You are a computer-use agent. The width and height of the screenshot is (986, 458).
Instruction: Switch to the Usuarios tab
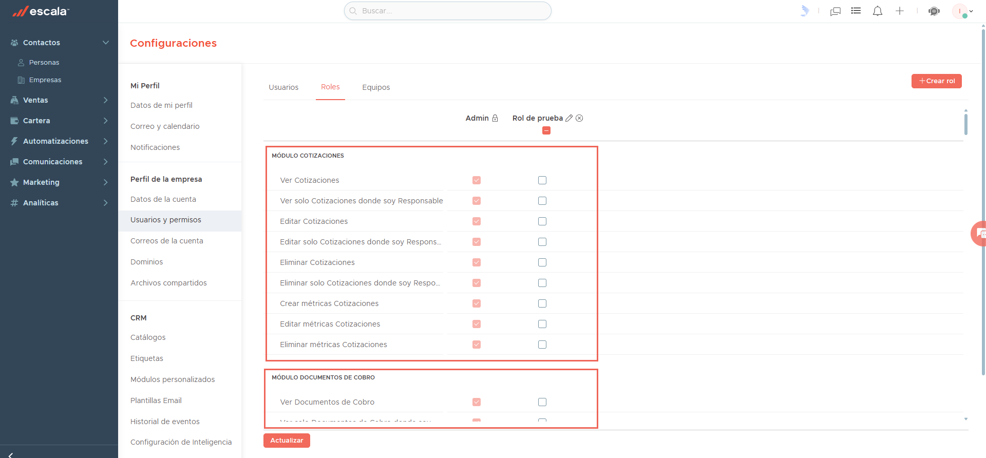pos(283,87)
